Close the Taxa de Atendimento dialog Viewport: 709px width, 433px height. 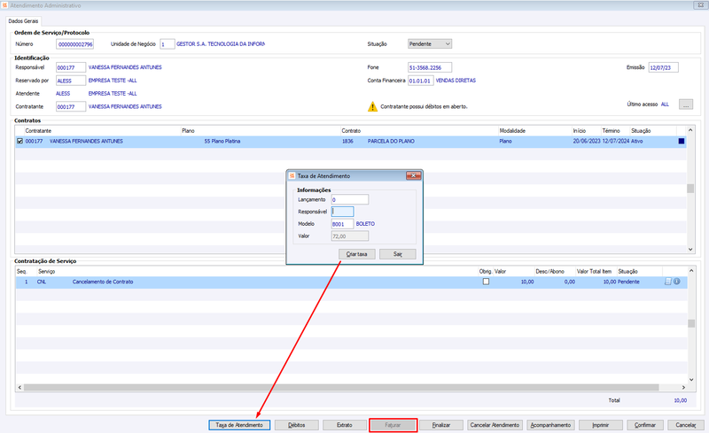(x=413, y=176)
